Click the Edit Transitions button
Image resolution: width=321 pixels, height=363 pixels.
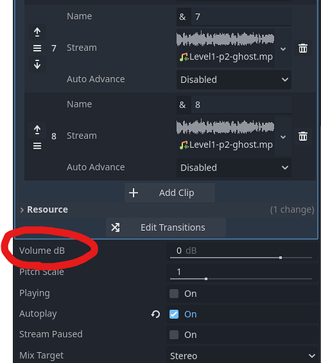(166, 227)
